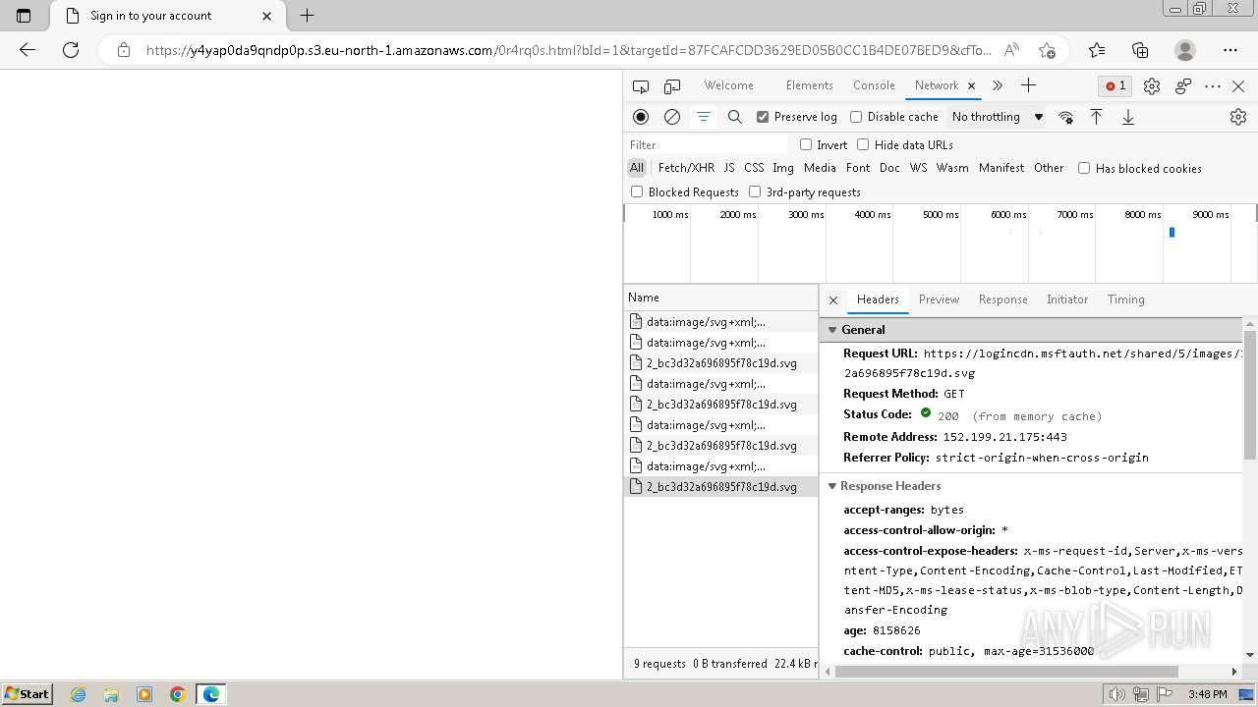Filter requests by Doc type
The image size is (1258, 707).
click(x=889, y=168)
